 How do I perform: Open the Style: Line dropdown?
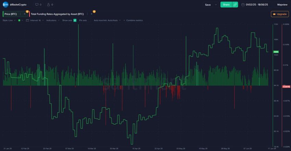(x=9, y=20)
